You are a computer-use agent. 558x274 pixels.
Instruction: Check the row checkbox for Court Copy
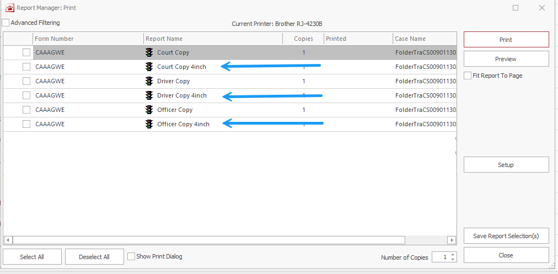point(26,52)
